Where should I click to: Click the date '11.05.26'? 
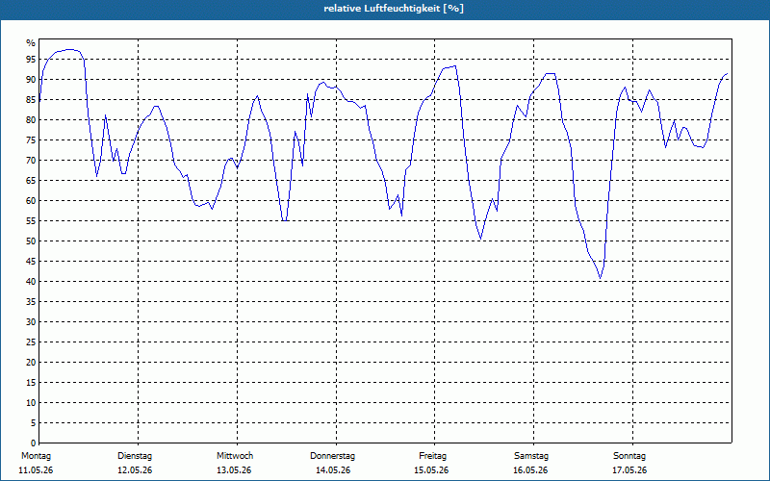point(36,470)
